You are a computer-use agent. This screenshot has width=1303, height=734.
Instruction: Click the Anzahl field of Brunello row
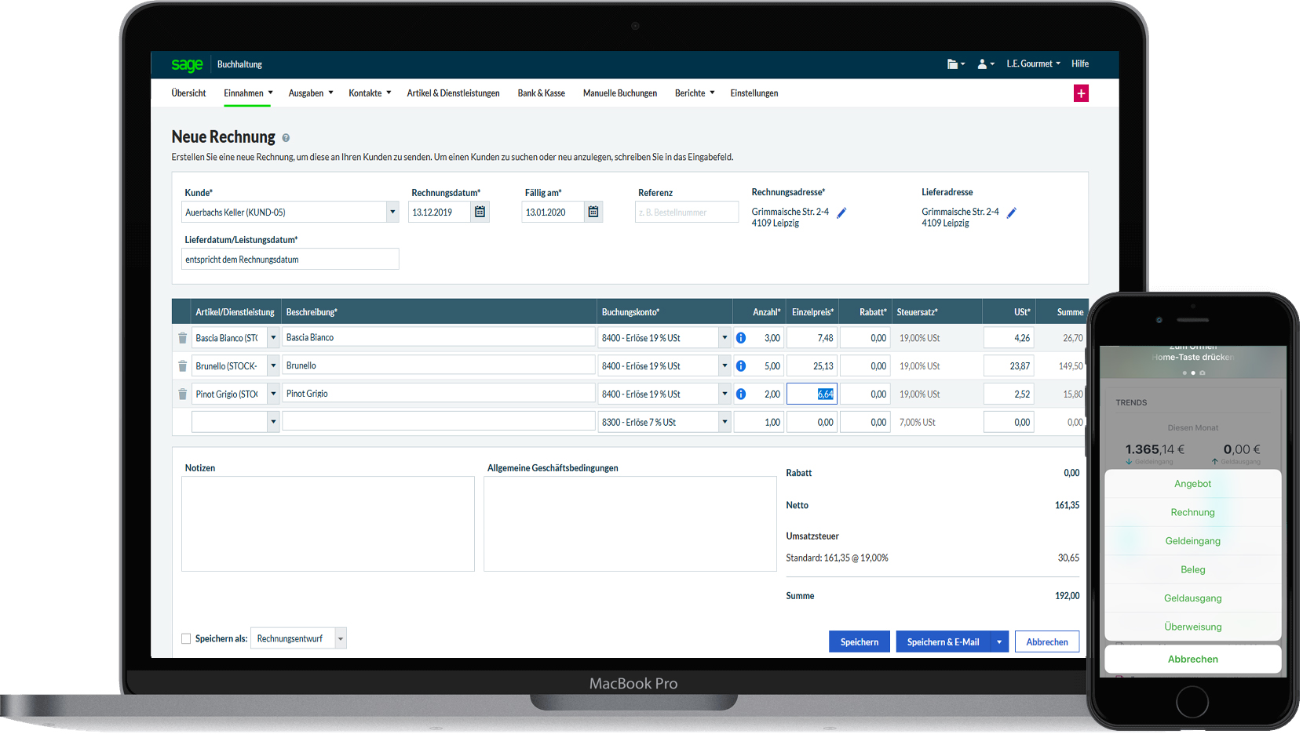(759, 366)
